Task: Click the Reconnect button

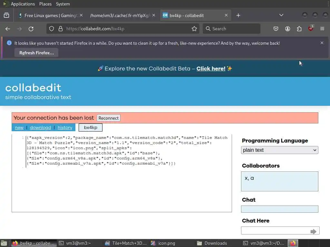Action: [108, 118]
